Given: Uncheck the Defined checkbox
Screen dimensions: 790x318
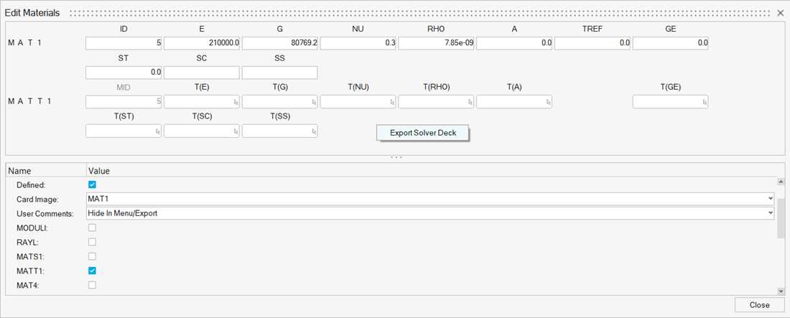Looking at the screenshot, I should click(x=92, y=184).
